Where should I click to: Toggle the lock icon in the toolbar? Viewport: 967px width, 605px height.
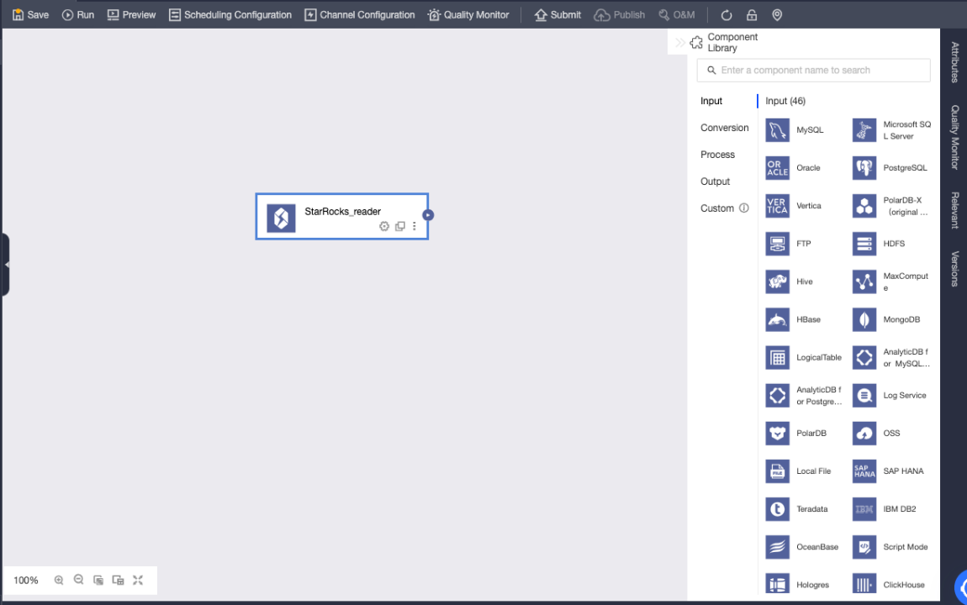[x=752, y=15]
